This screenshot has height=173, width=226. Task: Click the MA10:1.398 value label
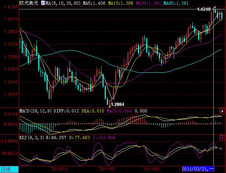(121, 3)
